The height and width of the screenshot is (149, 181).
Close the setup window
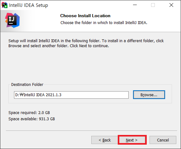(171, 5)
